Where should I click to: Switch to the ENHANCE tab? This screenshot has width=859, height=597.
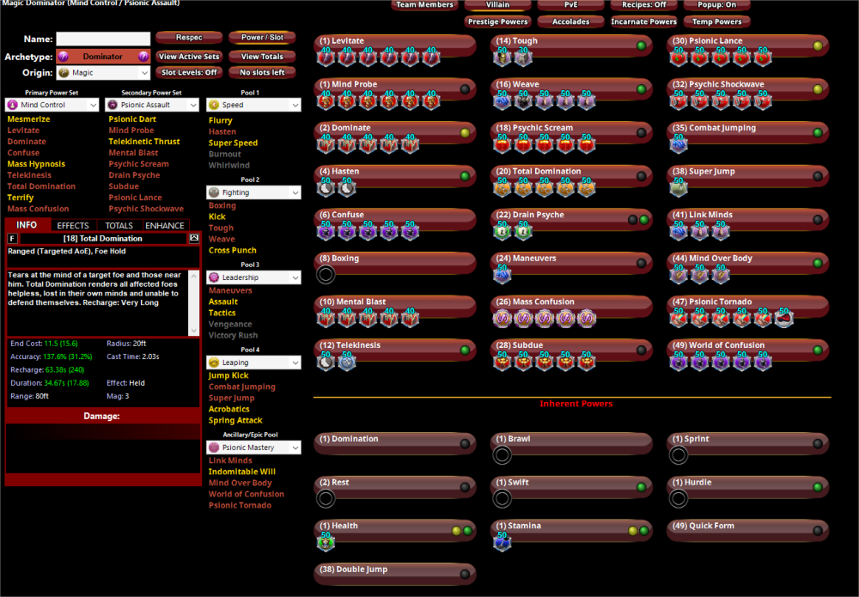[164, 225]
